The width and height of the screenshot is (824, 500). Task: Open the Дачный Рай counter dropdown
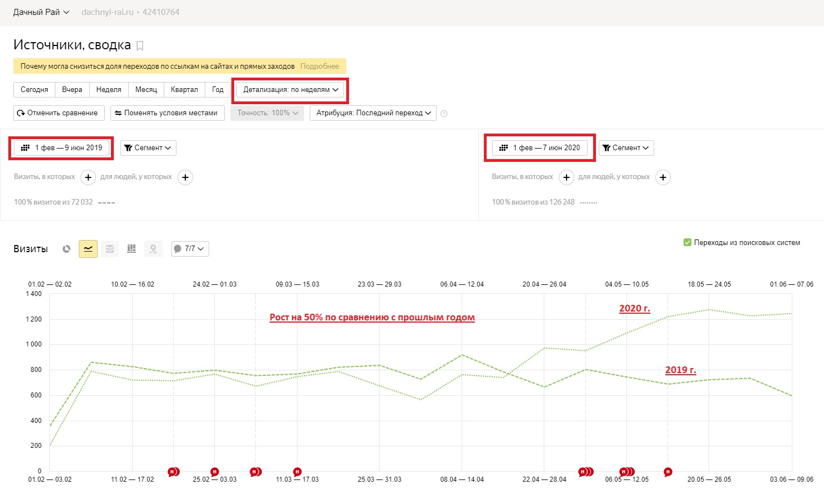[41, 12]
